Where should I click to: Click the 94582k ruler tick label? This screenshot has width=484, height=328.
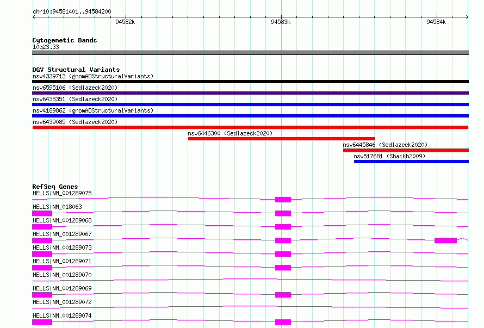[x=125, y=22]
